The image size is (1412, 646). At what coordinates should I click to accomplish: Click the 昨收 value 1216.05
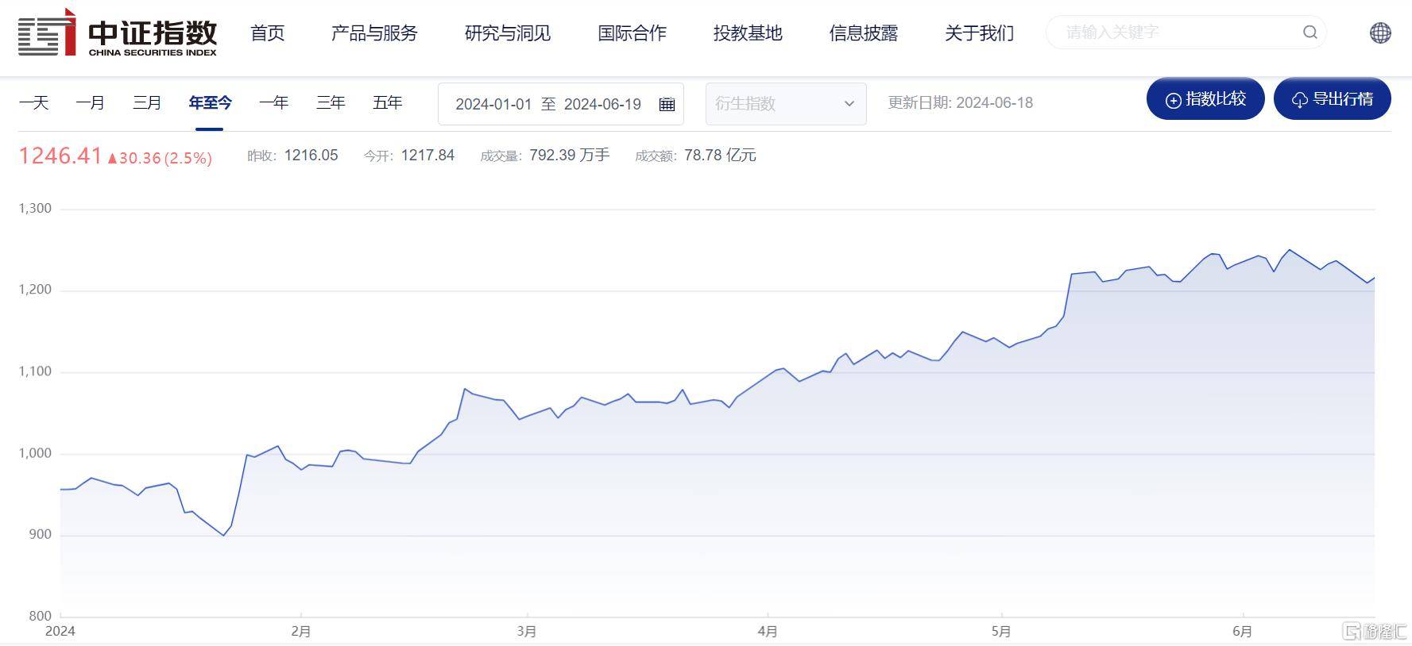[311, 156]
